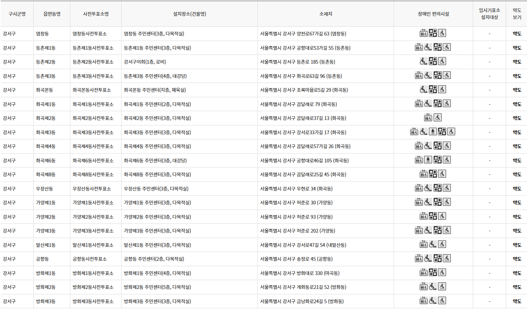Click the braille block icon for 화곡본동

(433, 89)
